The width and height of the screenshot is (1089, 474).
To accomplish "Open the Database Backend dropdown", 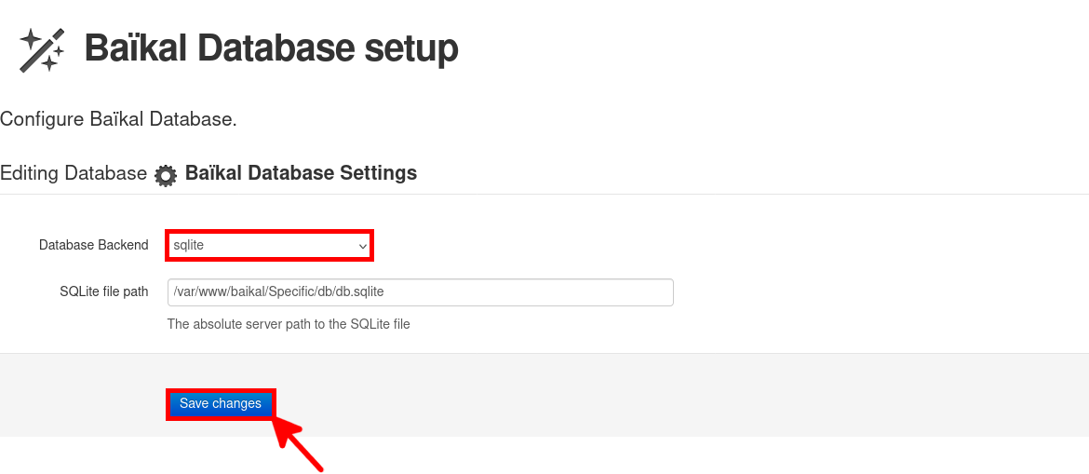I will pyautogui.click(x=269, y=245).
